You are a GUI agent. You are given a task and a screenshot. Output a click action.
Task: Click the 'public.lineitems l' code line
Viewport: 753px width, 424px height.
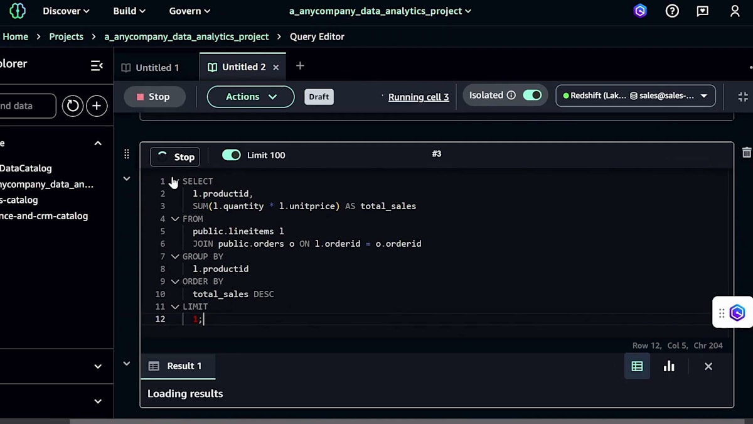238,231
